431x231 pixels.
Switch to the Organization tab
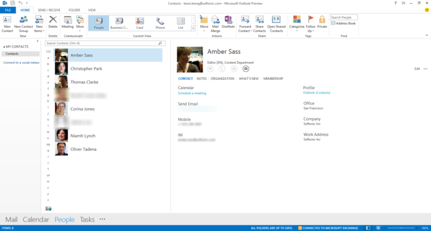(x=222, y=79)
